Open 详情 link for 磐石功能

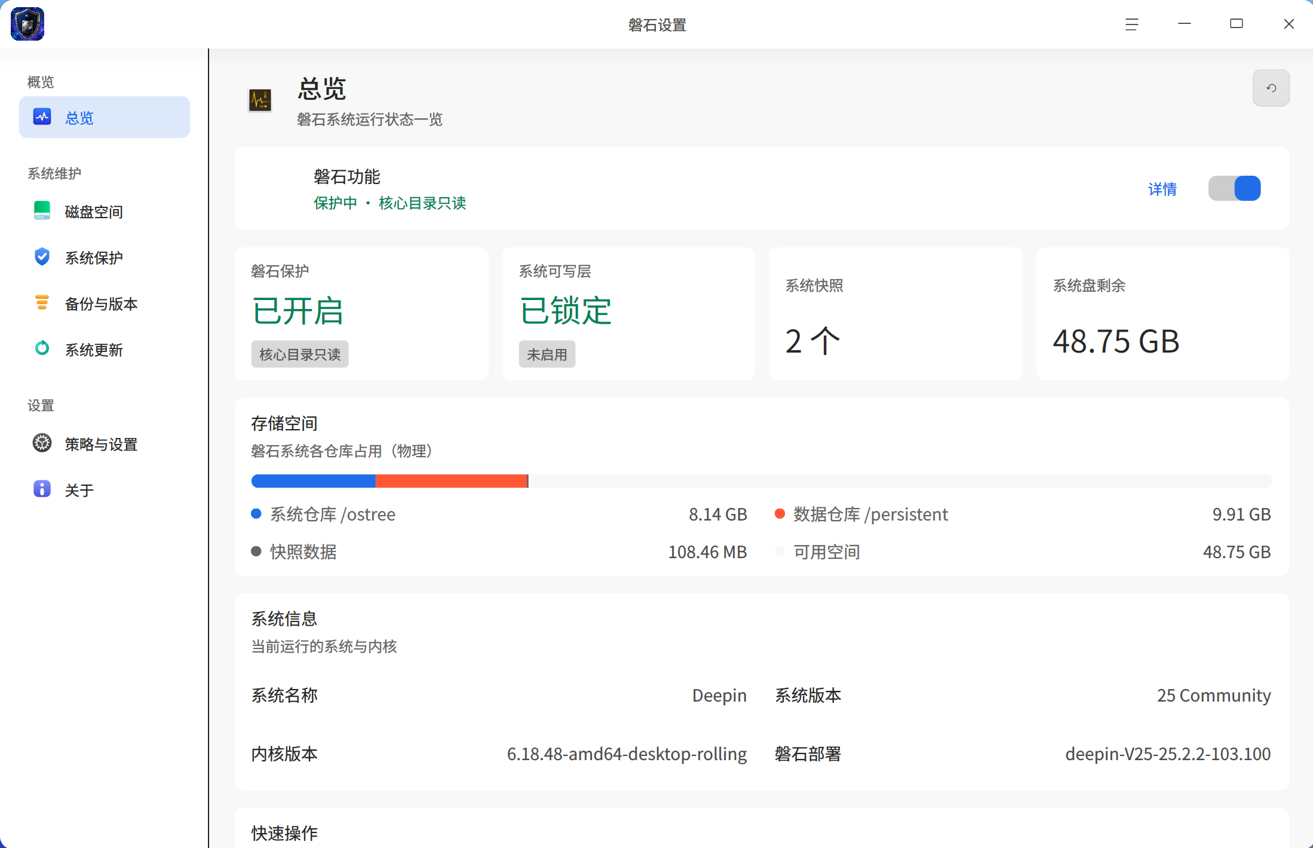pyautogui.click(x=1162, y=189)
